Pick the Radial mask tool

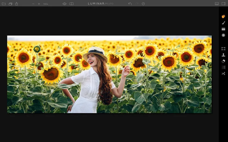tap(223, 35)
